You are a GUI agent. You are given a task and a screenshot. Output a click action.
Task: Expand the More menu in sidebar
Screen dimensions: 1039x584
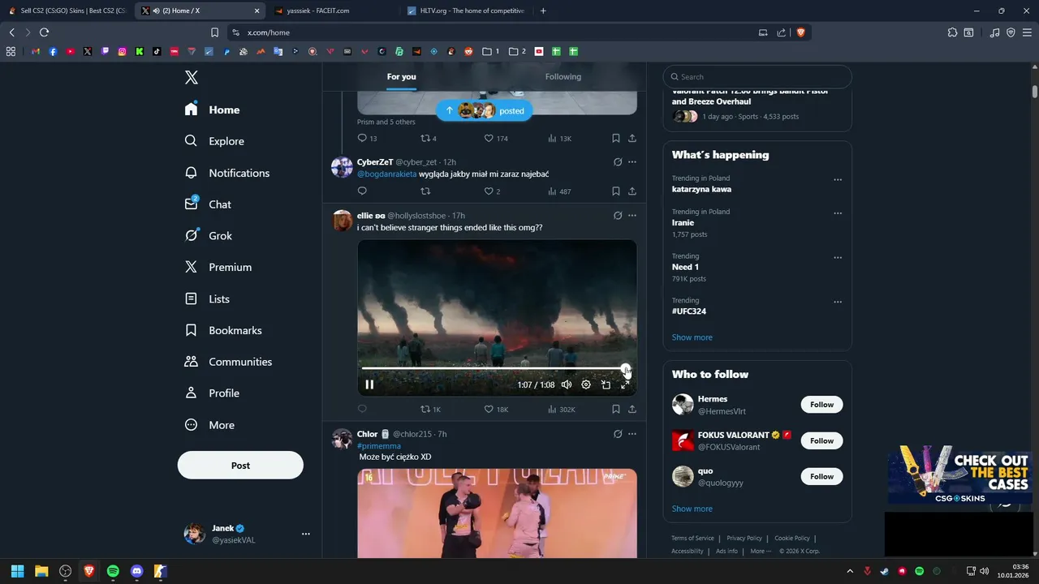(x=209, y=425)
